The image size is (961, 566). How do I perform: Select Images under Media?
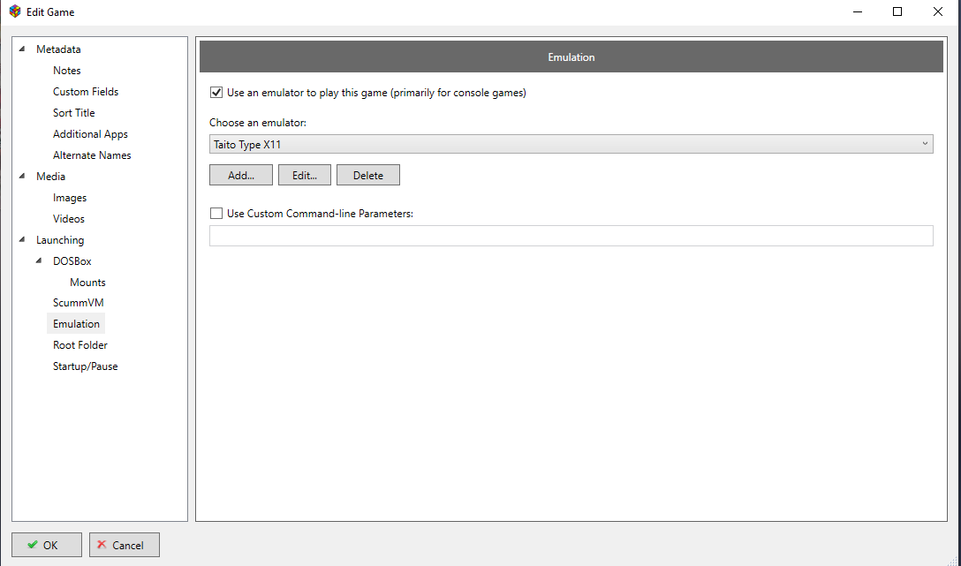tap(69, 197)
